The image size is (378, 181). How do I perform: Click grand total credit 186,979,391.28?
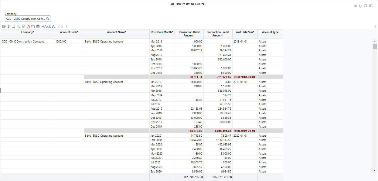(222, 177)
